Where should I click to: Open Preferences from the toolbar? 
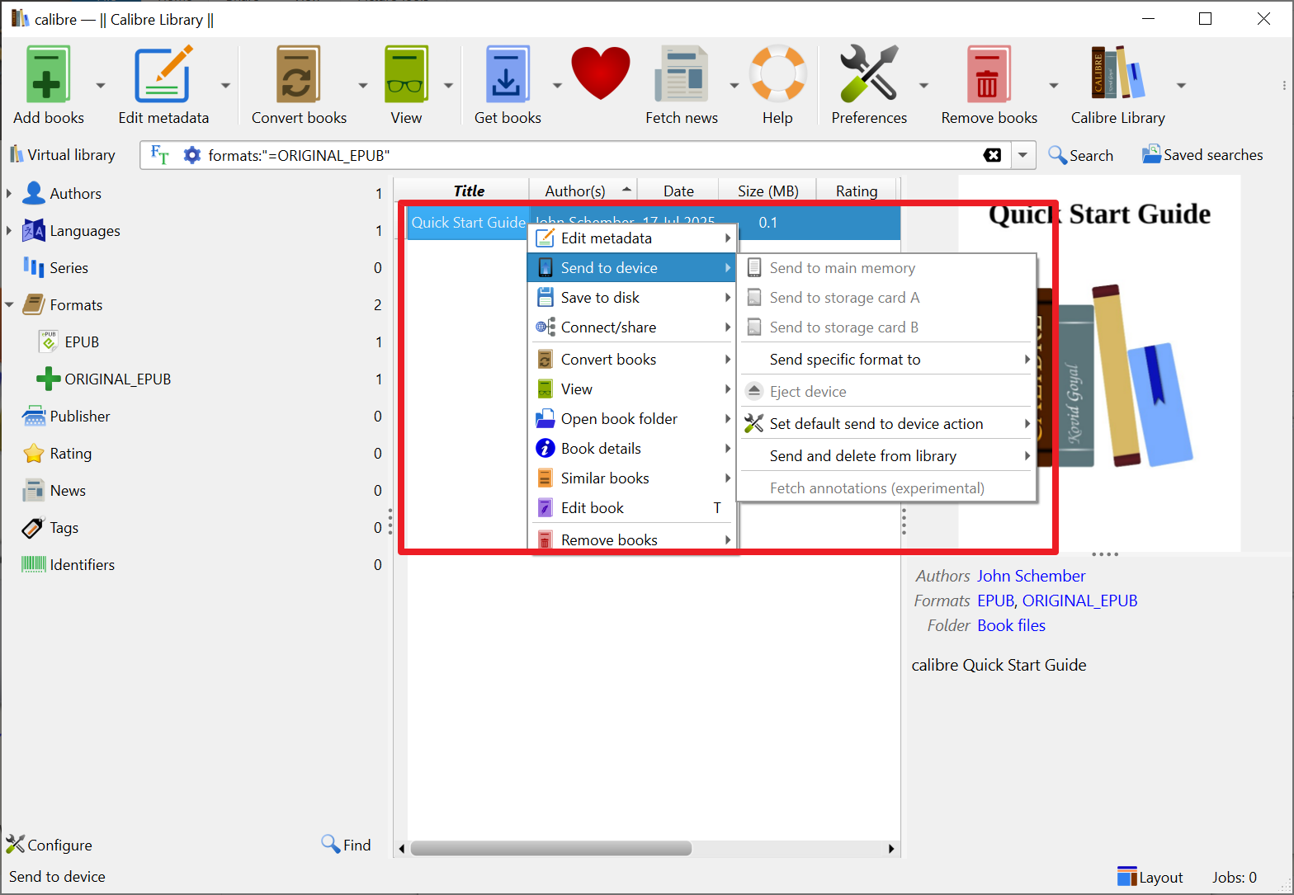coord(869,73)
